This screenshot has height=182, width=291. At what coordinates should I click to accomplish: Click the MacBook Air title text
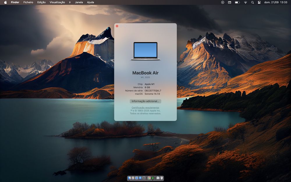click(x=145, y=73)
